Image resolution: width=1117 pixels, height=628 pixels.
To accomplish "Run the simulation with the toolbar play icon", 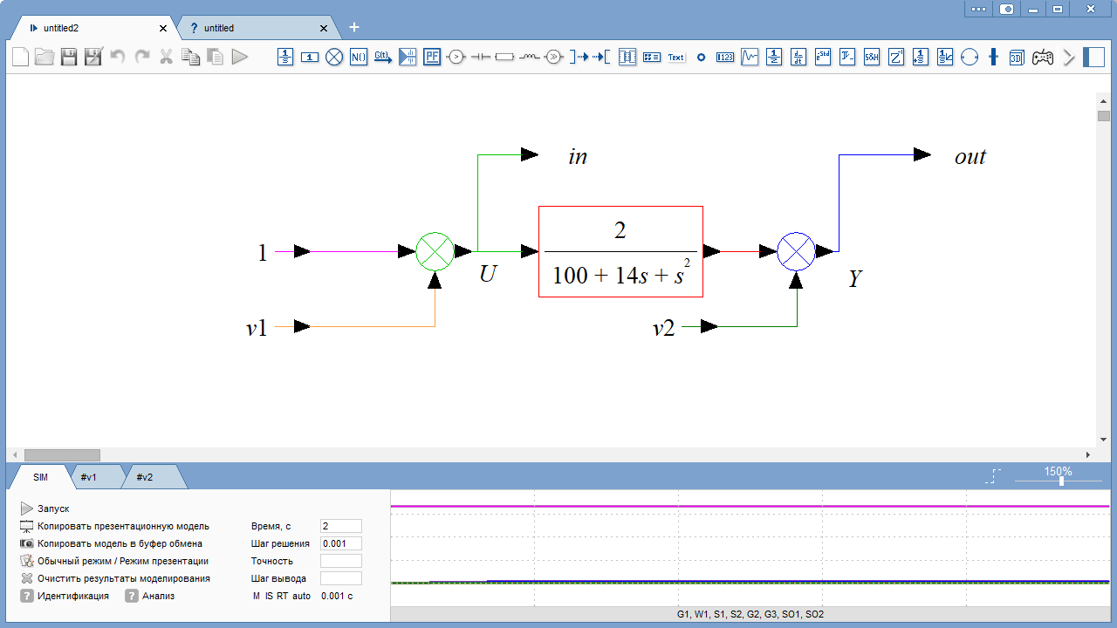I will pyautogui.click(x=240, y=58).
